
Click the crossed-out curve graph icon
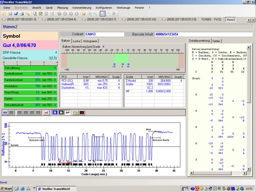(47, 113)
